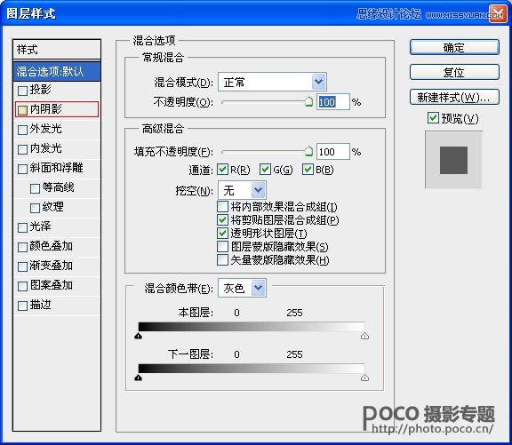Tick the 渐变叠加 gradient overlay checkbox

pyautogui.click(x=22, y=266)
